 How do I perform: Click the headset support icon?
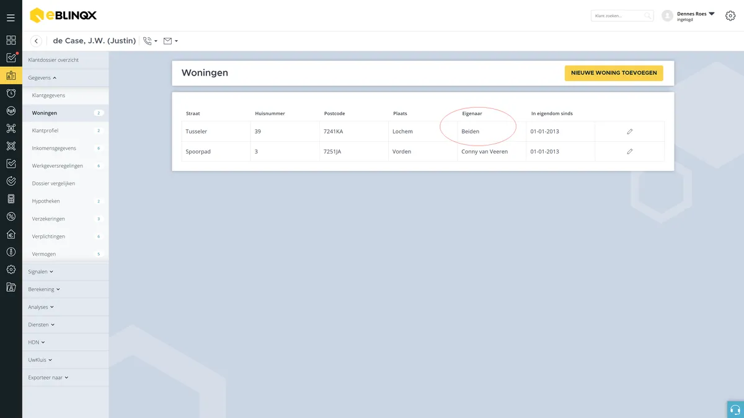coord(735,409)
